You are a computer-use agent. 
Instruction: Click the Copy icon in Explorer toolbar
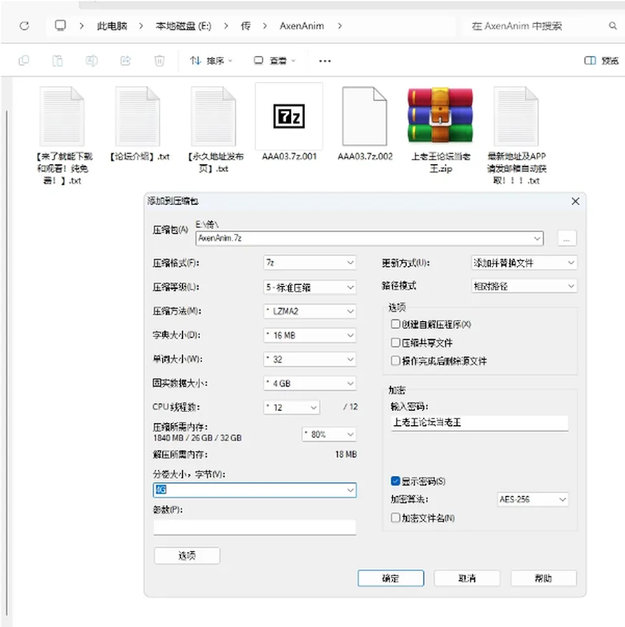(24, 61)
